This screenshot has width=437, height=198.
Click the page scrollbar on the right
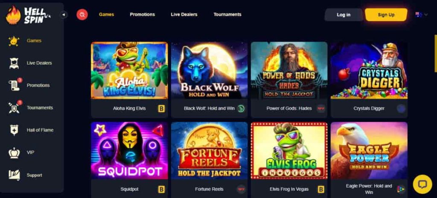point(436,53)
